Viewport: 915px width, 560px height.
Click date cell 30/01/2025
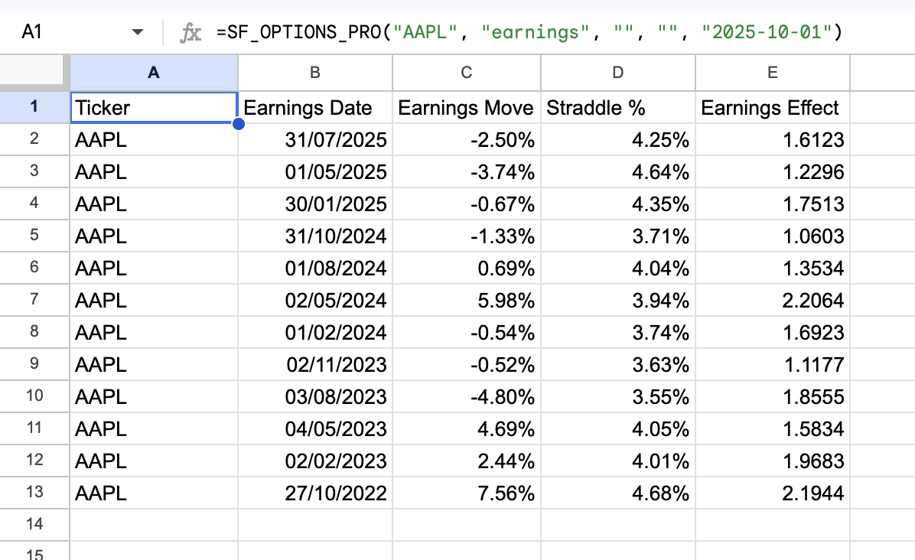point(315,203)
